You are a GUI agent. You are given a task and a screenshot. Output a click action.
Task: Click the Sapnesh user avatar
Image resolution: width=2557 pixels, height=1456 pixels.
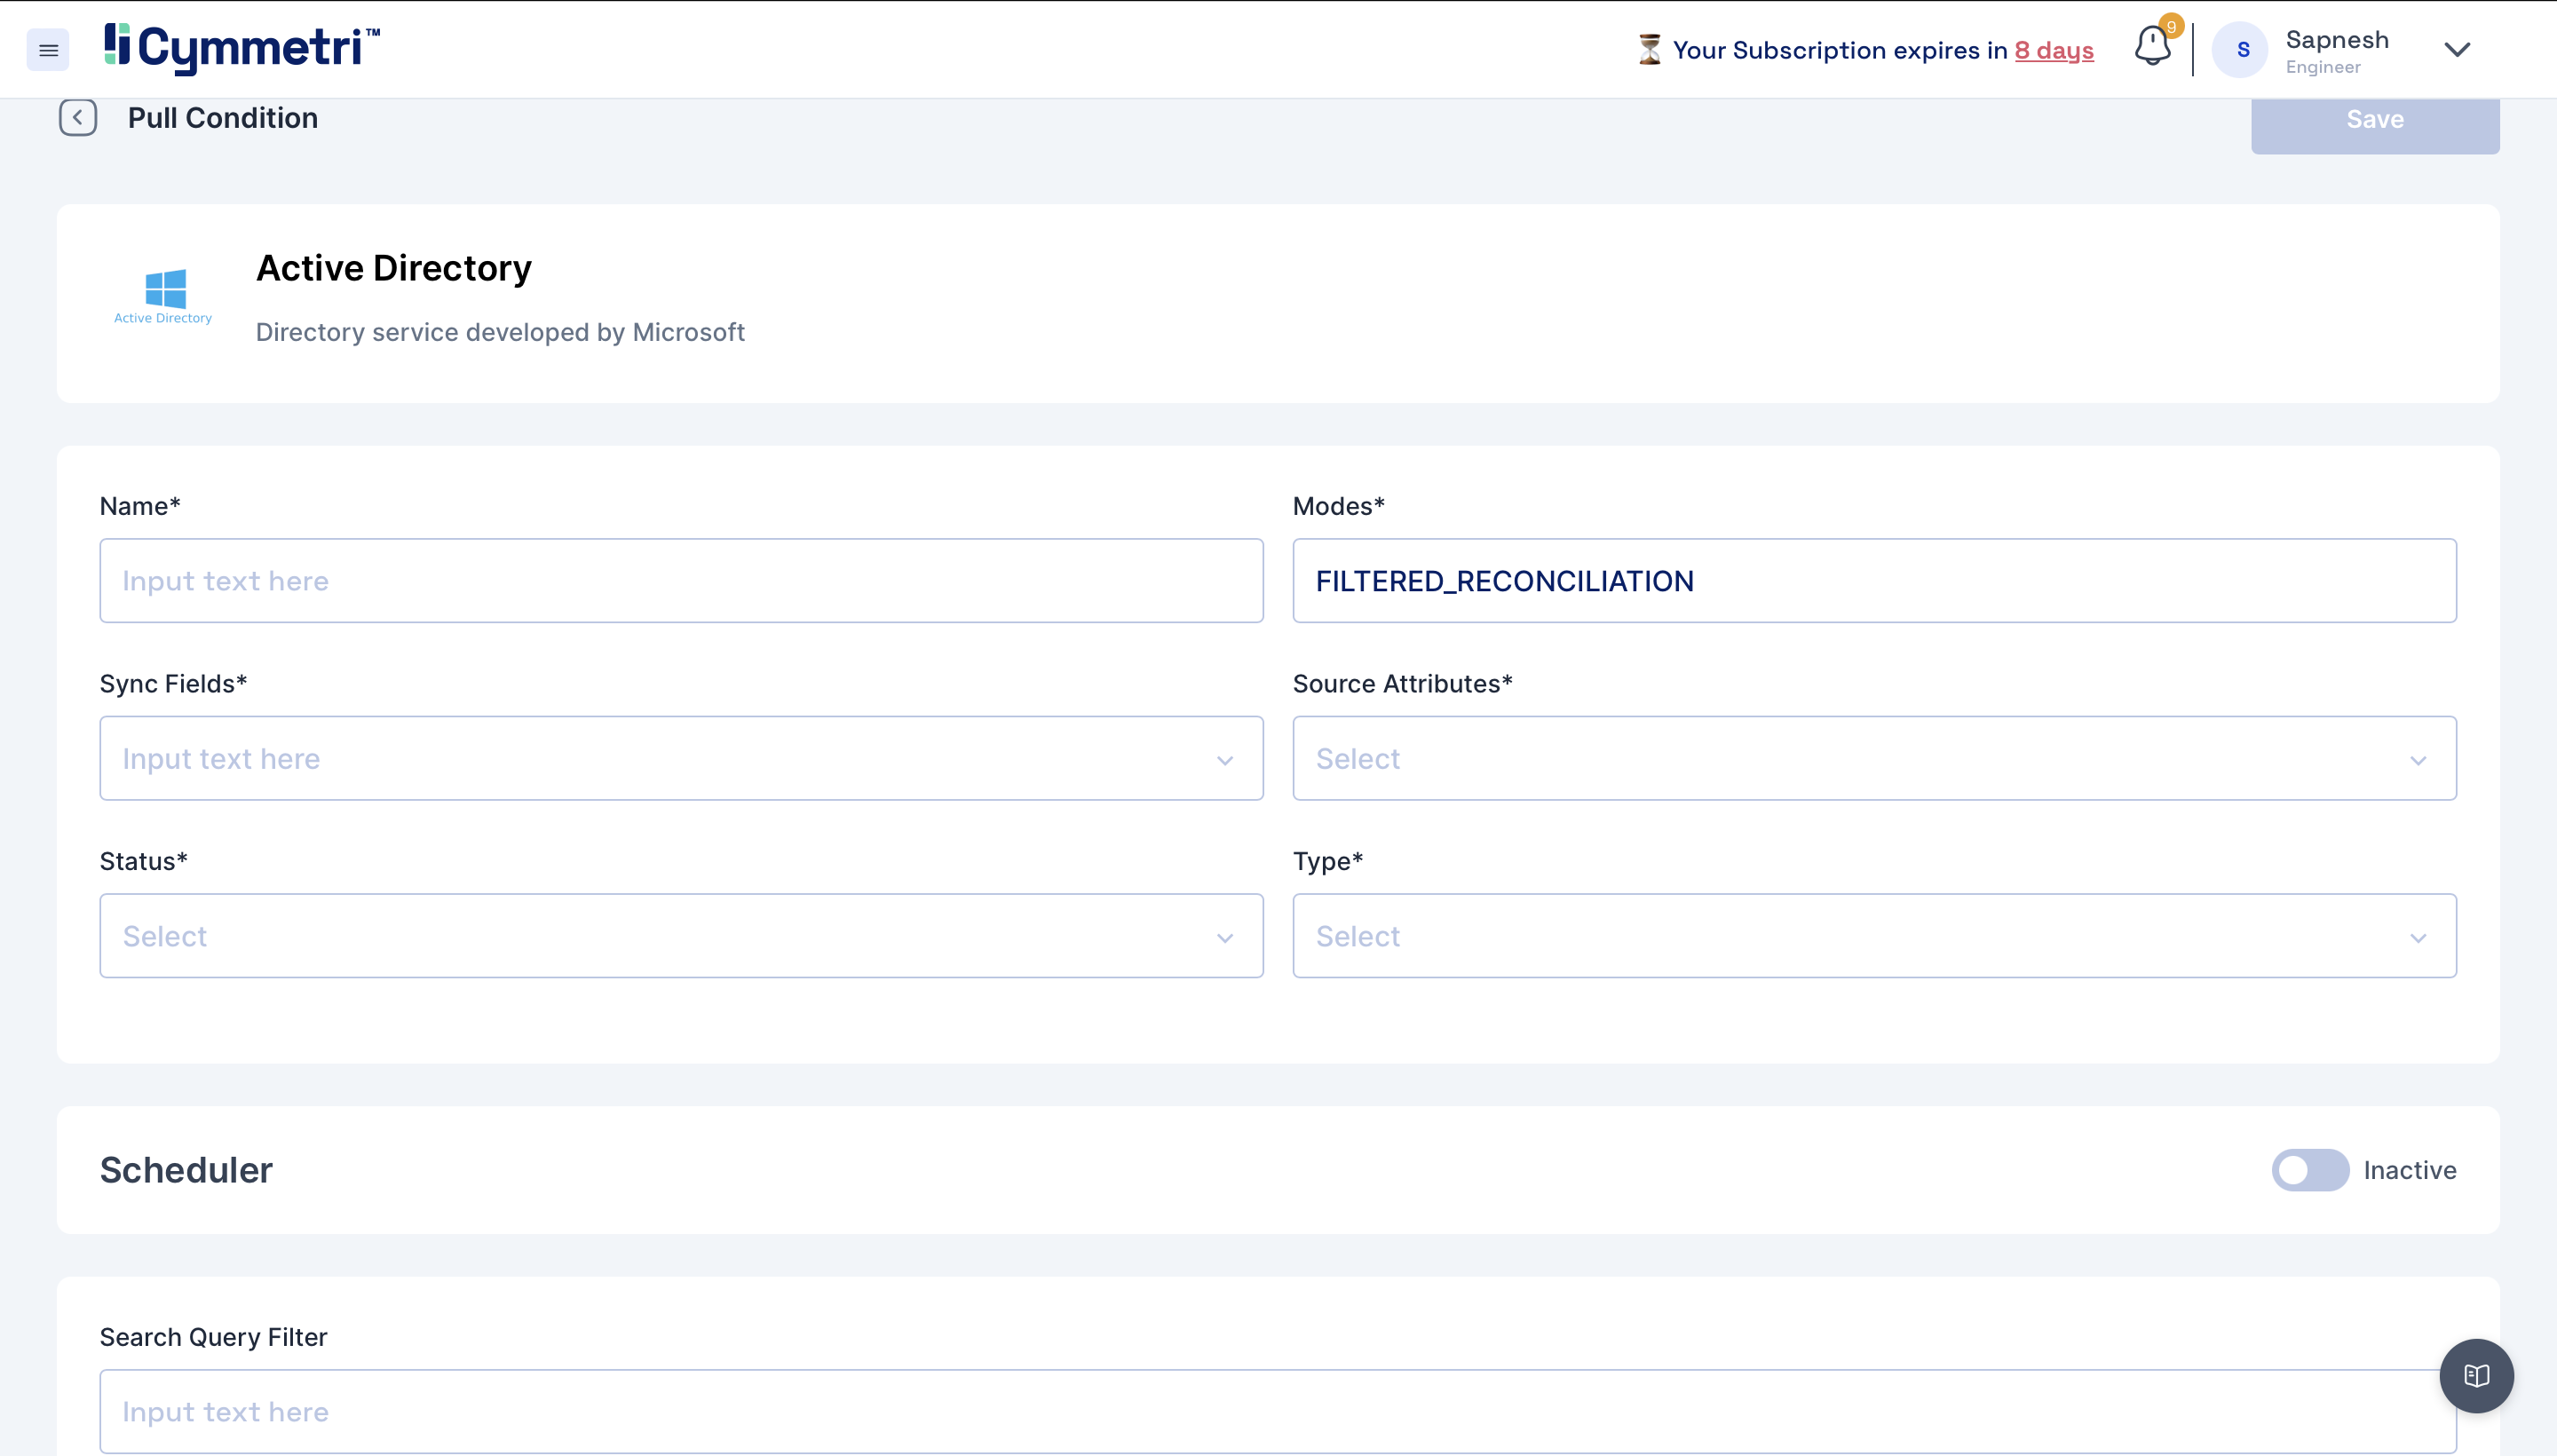click(2242, 50)
